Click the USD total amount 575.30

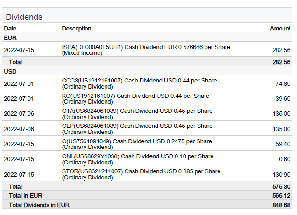[281, 186]
